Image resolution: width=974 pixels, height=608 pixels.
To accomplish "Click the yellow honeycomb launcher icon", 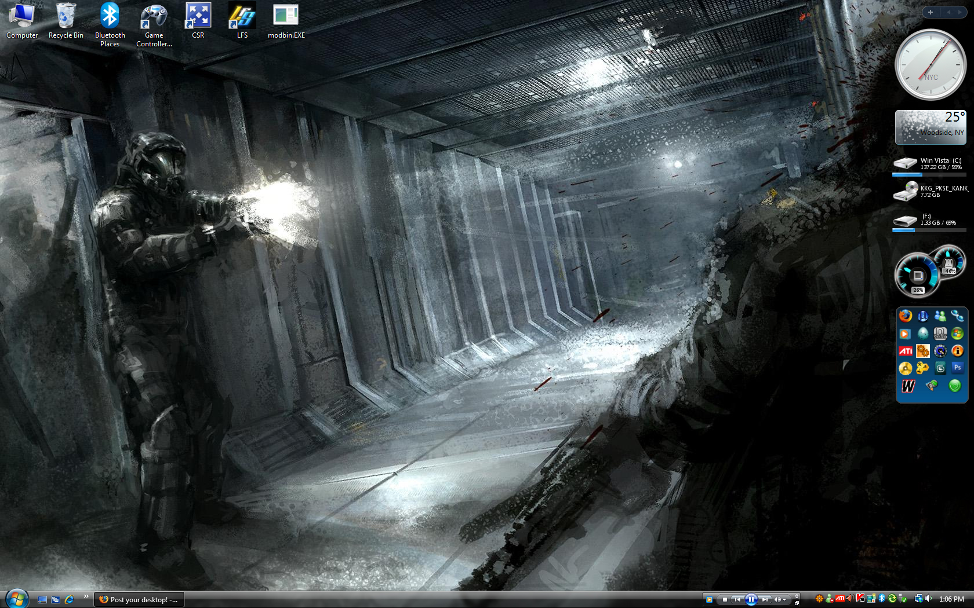I will click(x=923, y=368).
